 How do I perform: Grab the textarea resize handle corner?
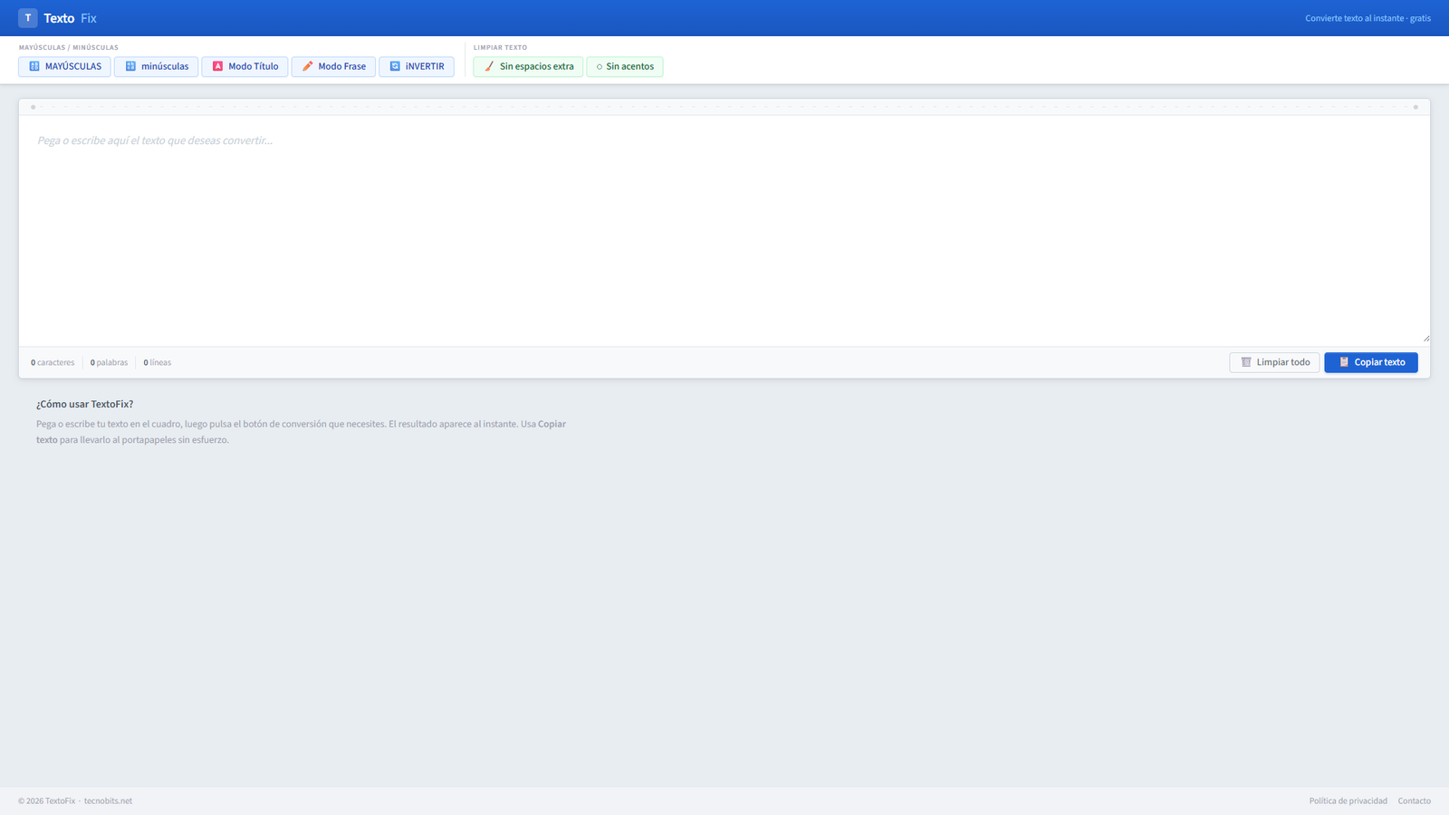(1425, 338)
